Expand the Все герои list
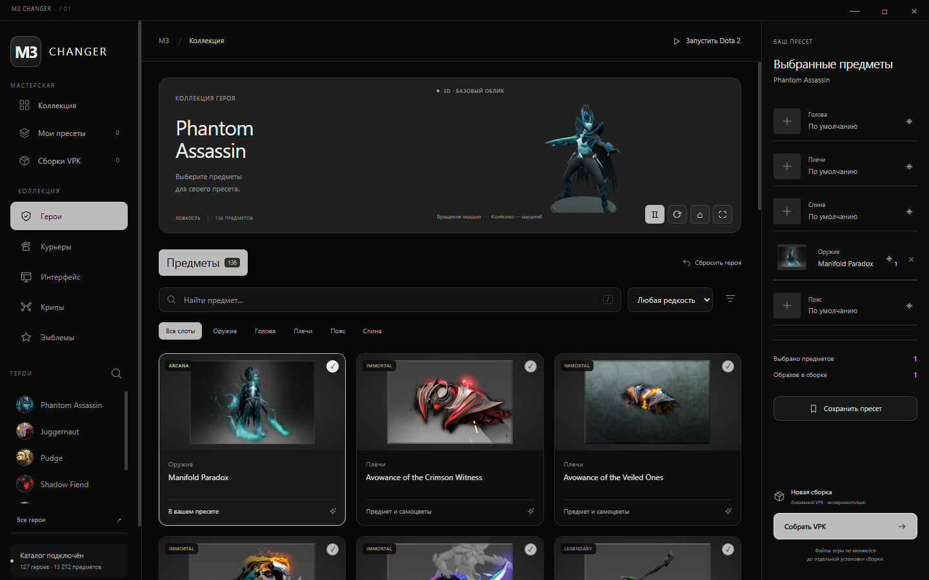Screen dimensions: 929x580 [69, 519]
